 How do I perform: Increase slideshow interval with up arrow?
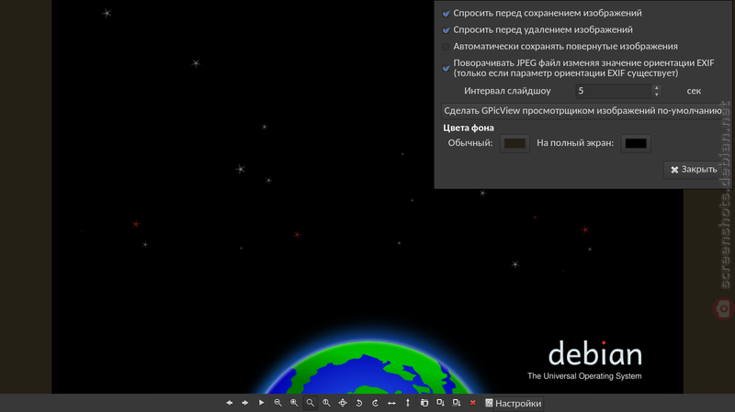pos(656,87)
